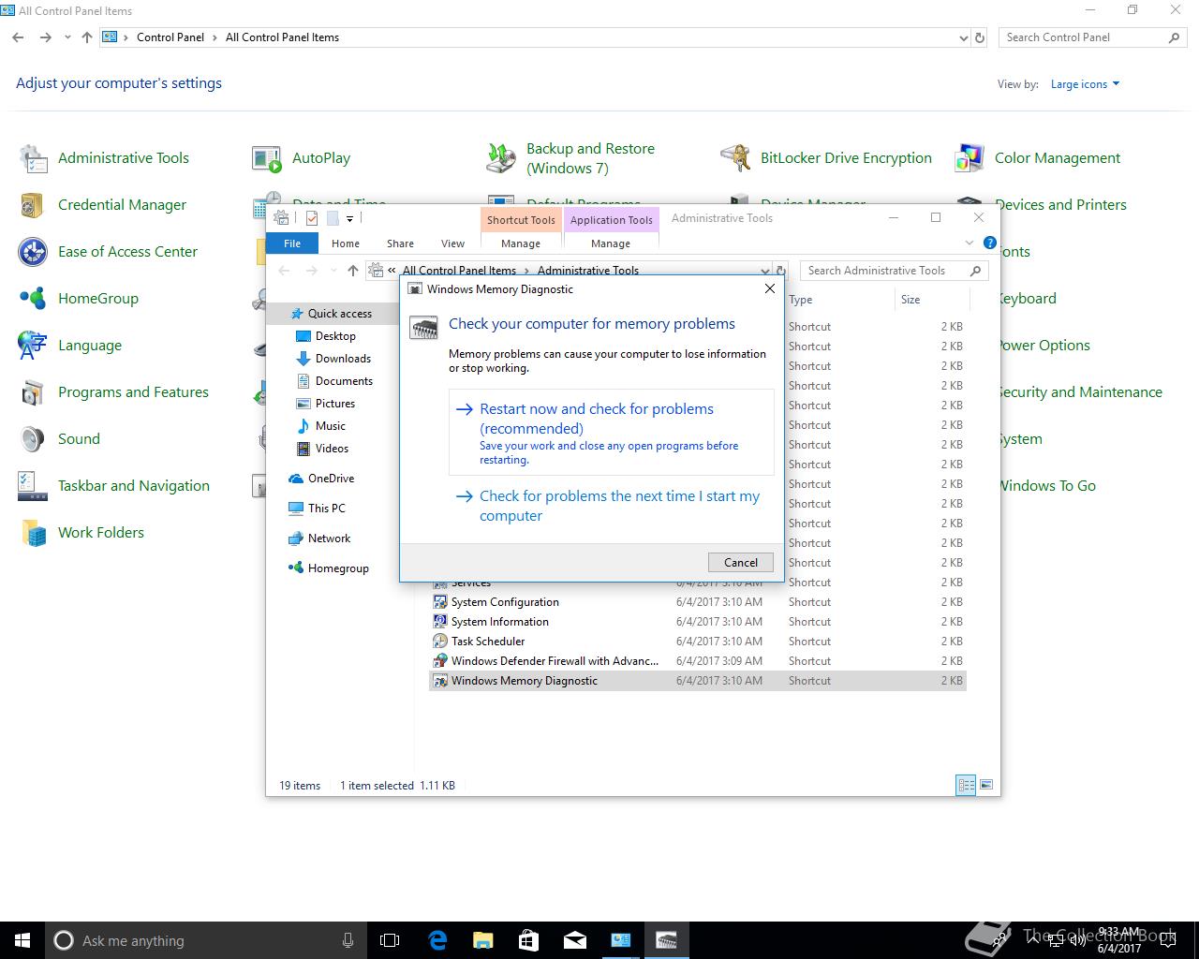Open Task View on the taskbar
The height and width of the screenshot is (959, 1199).
pos(389,940)
